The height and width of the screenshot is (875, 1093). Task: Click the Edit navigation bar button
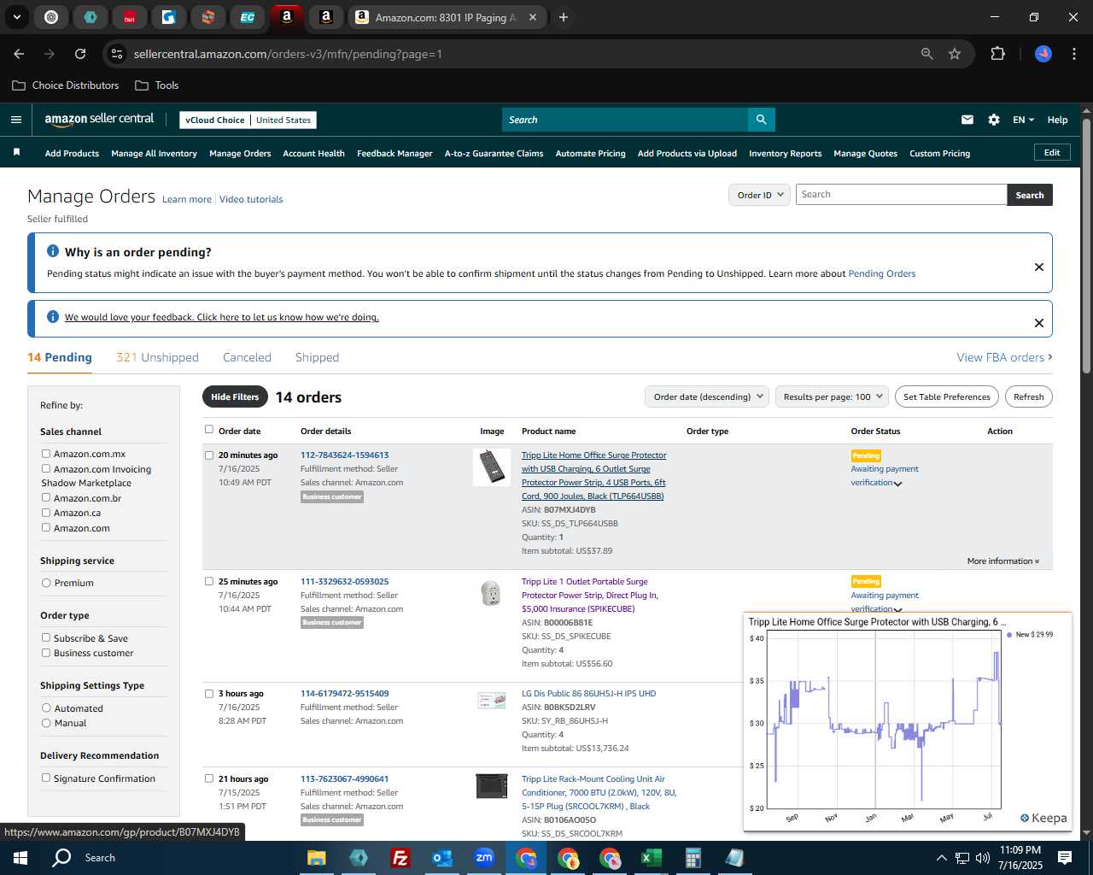pyautogui.click(x=1052, y=152)
